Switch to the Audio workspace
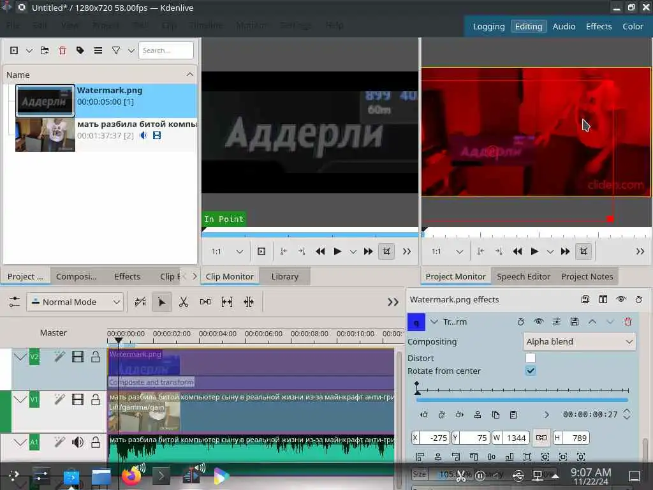 pos(564,26)
